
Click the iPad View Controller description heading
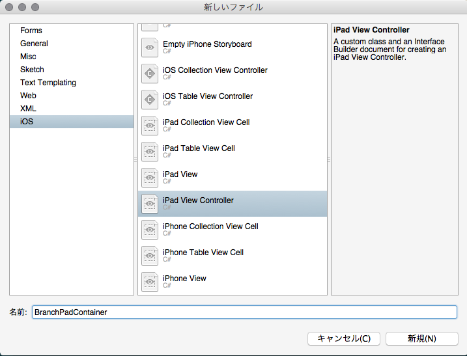click(x=371, y=30)
